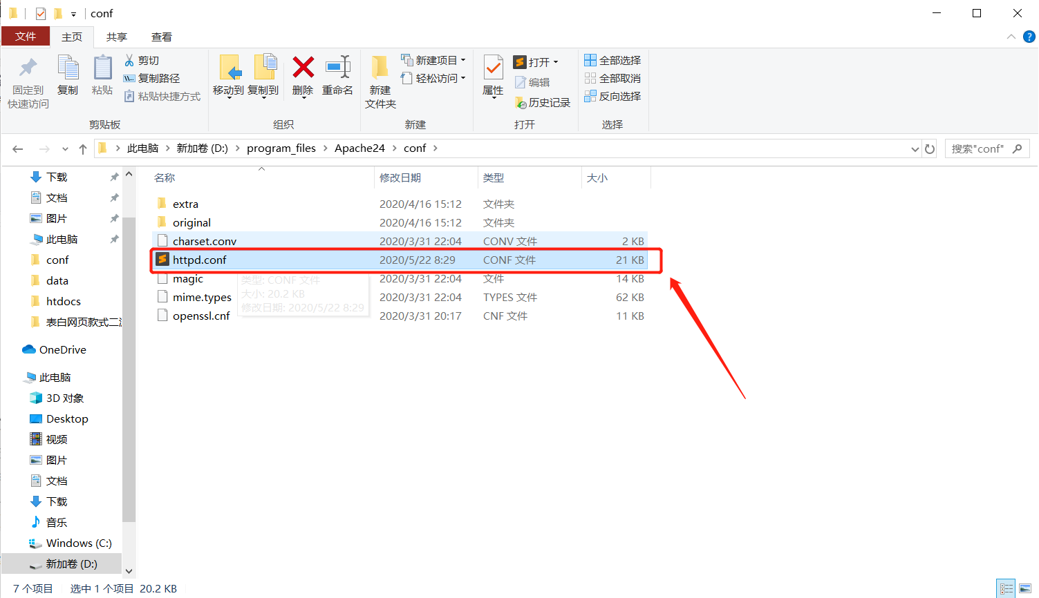Image resolution: width=1039 pixels, height=598 pixels.
Task: Open file properties via 属性 icon
Action: coord(492,78)
